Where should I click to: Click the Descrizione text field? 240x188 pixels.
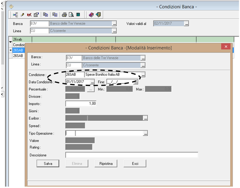tap(131, 155)
